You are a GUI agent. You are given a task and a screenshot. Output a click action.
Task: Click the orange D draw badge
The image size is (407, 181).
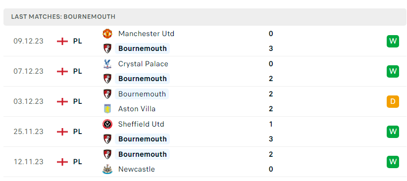coord(393,102)
